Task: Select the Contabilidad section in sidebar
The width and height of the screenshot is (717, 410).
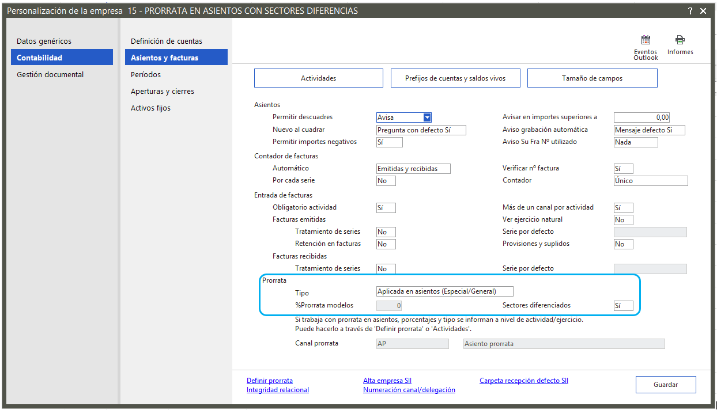Action: point(62,58)
